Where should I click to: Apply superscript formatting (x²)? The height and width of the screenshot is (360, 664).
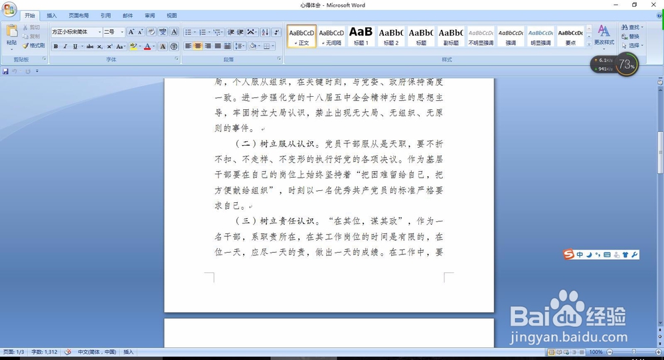pyautogui.click(x=110, y=46)
